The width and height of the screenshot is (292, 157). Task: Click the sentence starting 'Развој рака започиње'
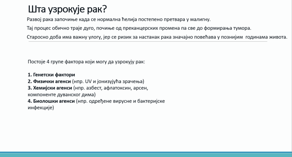point(118,20)
